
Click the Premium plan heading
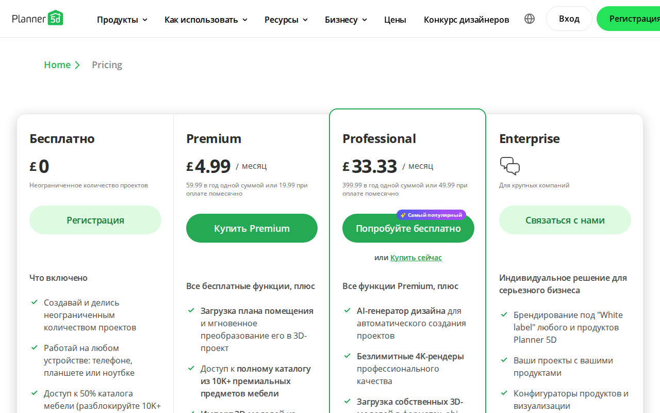[x=213, y=138]
